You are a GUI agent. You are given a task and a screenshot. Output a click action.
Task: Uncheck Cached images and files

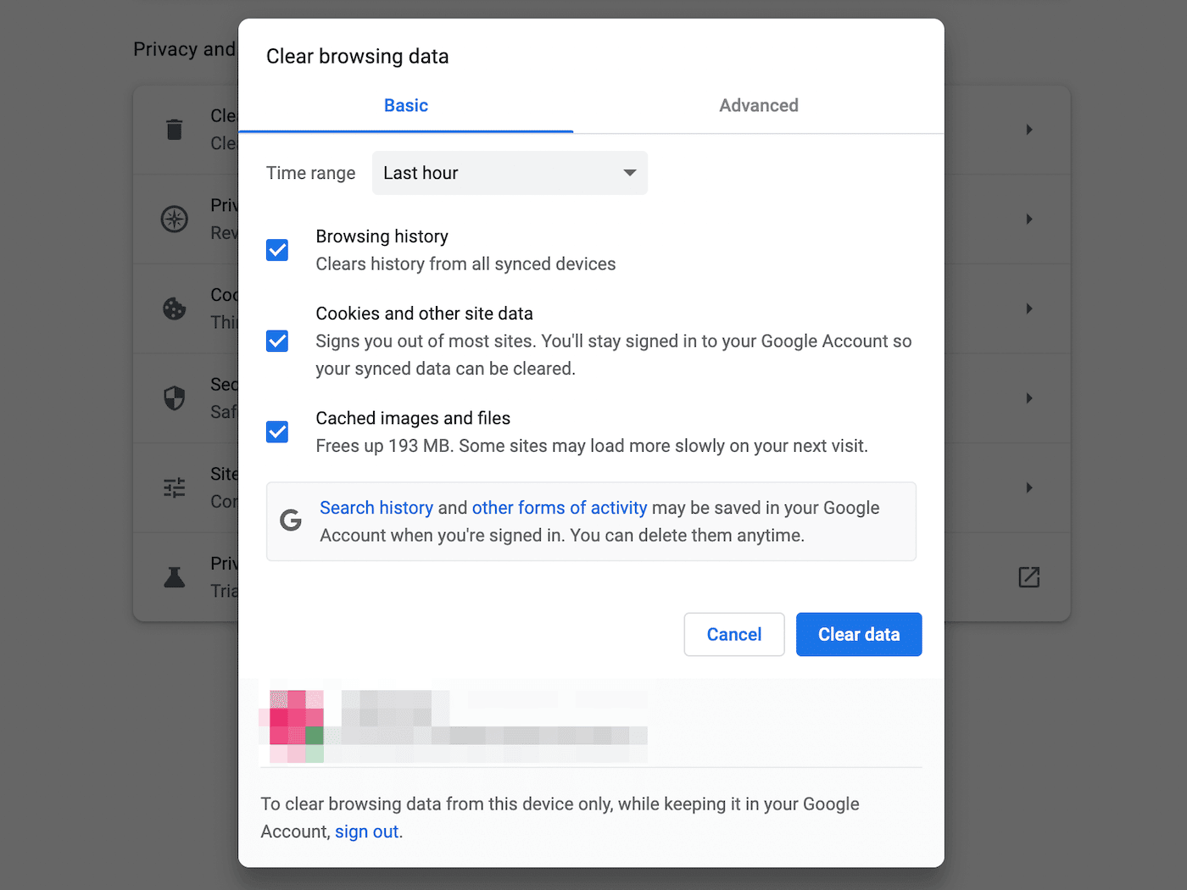(x=277, y=431)
